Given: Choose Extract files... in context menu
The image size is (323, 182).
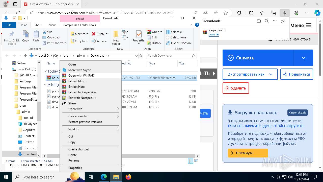Looking at the screenshot, I should pyautogui.click(x=91, y=81).
